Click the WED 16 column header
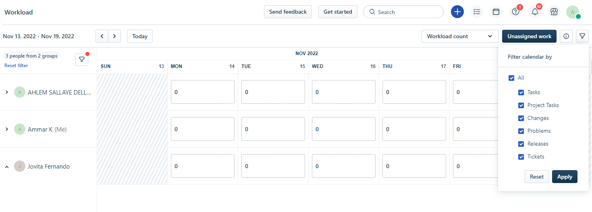 coord(344,66)
